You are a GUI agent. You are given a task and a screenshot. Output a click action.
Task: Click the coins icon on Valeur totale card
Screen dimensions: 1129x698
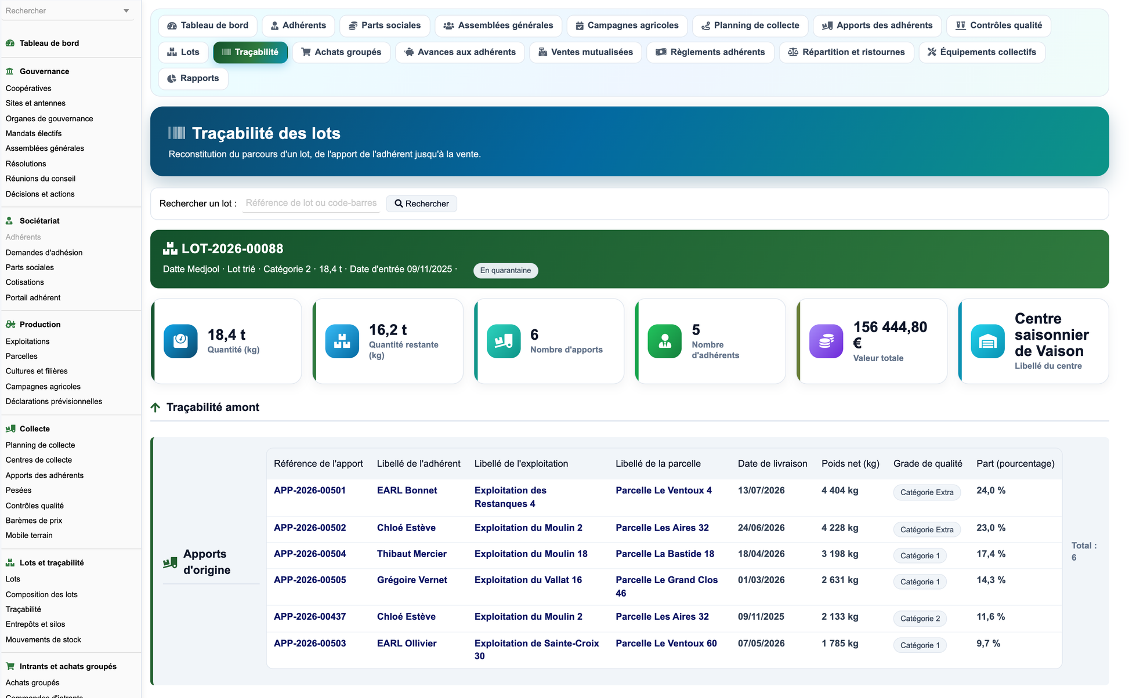826,341
